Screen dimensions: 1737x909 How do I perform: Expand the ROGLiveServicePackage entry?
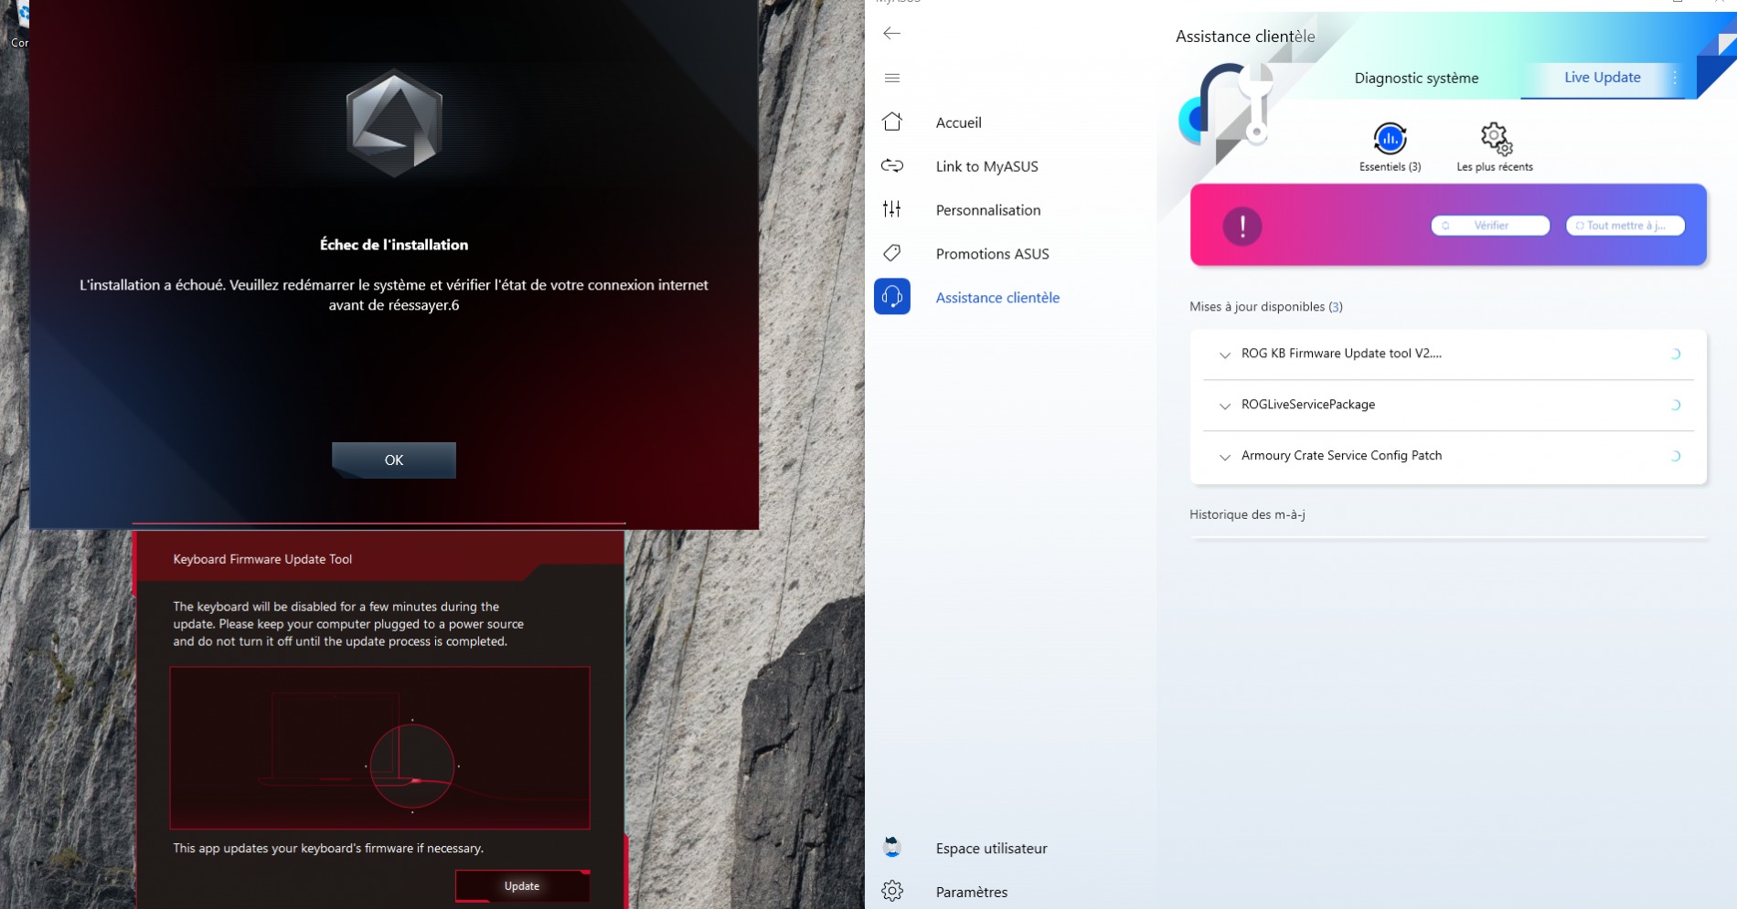[1225, 406]
